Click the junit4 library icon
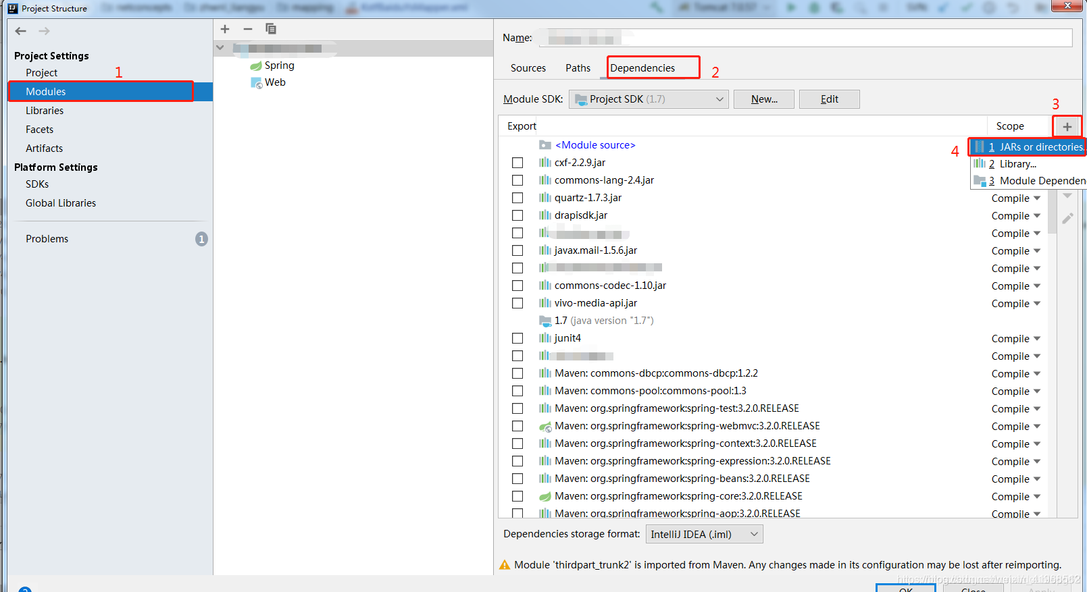This screenshot has height=592, width=1087. tap(545, 338)
